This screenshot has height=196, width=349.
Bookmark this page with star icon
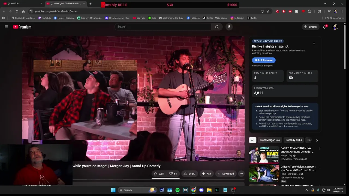pos(268,11)
